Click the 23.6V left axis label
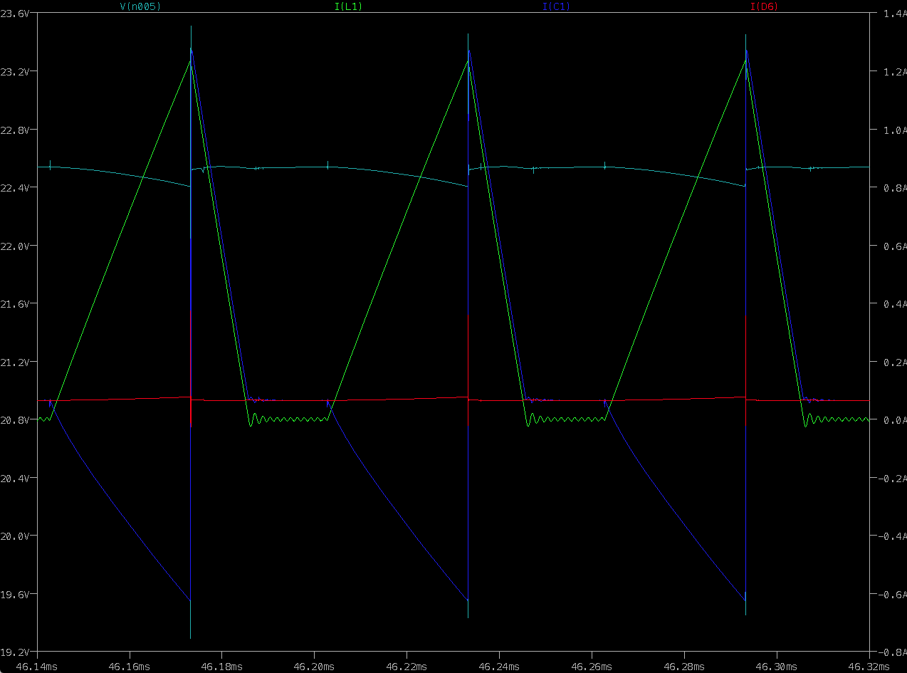Viewport: 907px width, 673px height. coord(14,14)
